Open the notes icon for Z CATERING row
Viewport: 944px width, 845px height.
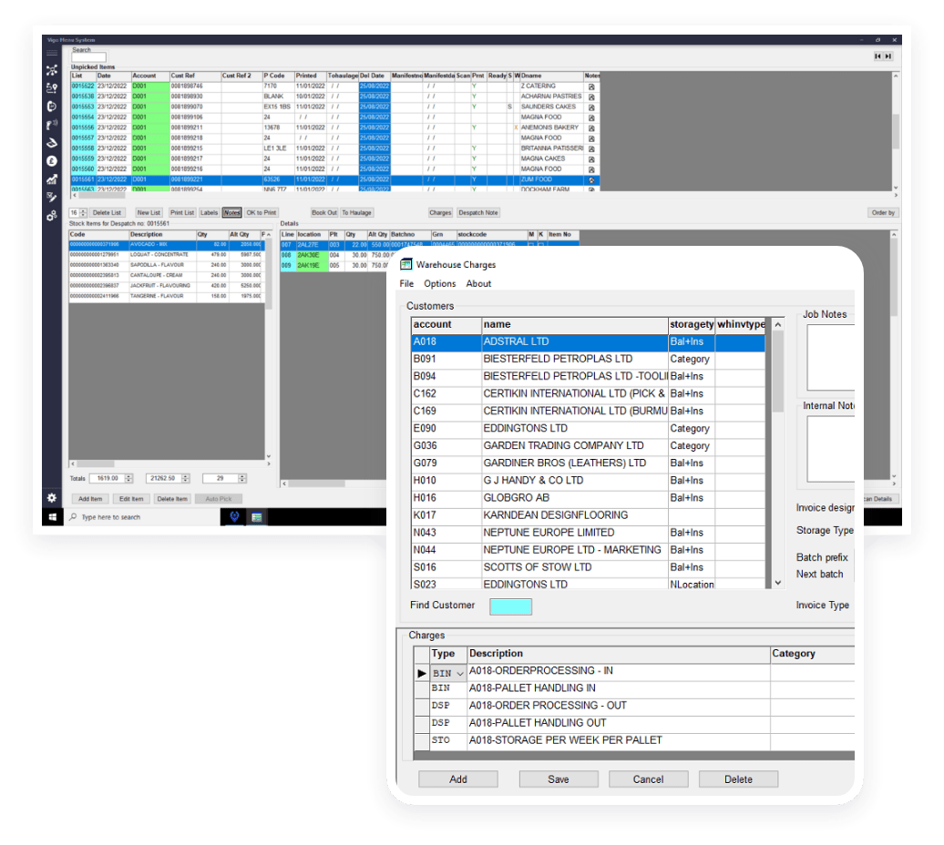click(591, 87)
